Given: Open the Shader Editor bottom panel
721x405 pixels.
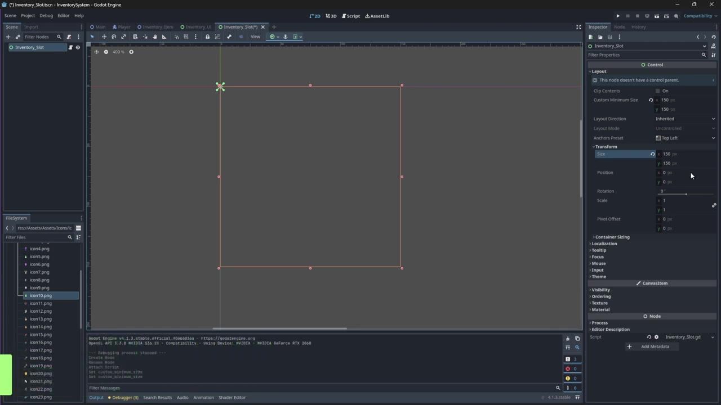Looking at the screenshot, I should point(232,398).
